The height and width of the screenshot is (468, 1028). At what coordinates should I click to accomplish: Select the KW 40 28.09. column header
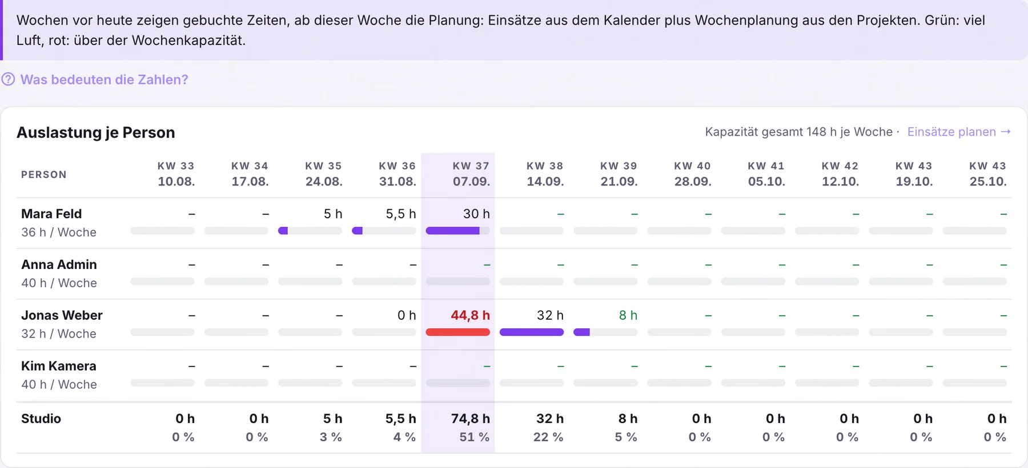click(692, 174)
